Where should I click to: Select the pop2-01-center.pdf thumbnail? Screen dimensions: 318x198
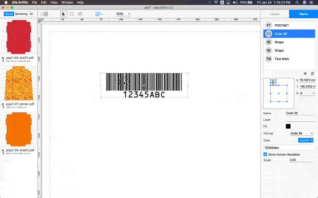point(19,83)
